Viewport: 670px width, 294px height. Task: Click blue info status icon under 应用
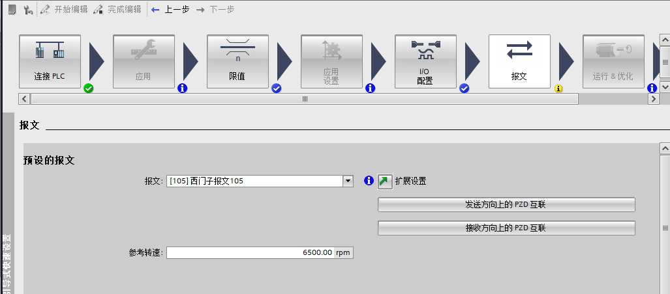pyautogui.click(x=183, y=88)
